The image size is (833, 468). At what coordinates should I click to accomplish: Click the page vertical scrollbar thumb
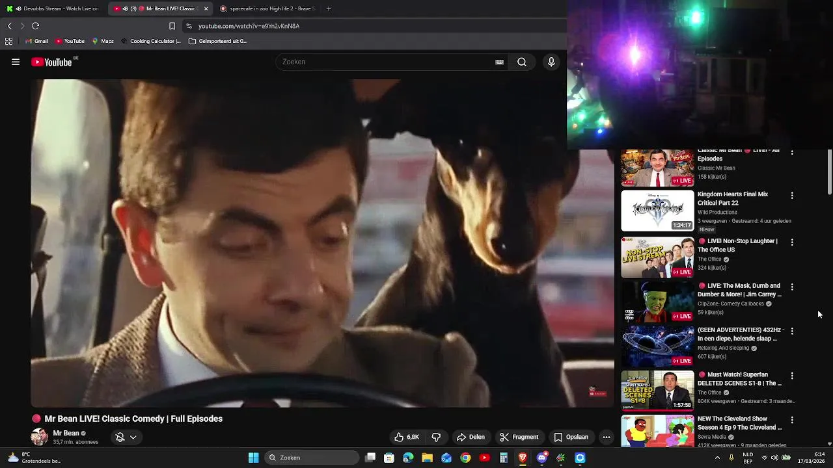830,172
